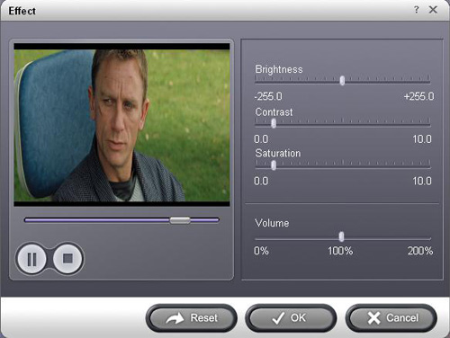Click the "-255.0" brightness minimum label
The height and width of the screenshot is (338, 450).
pyautogui.click(x=268, y=96)
